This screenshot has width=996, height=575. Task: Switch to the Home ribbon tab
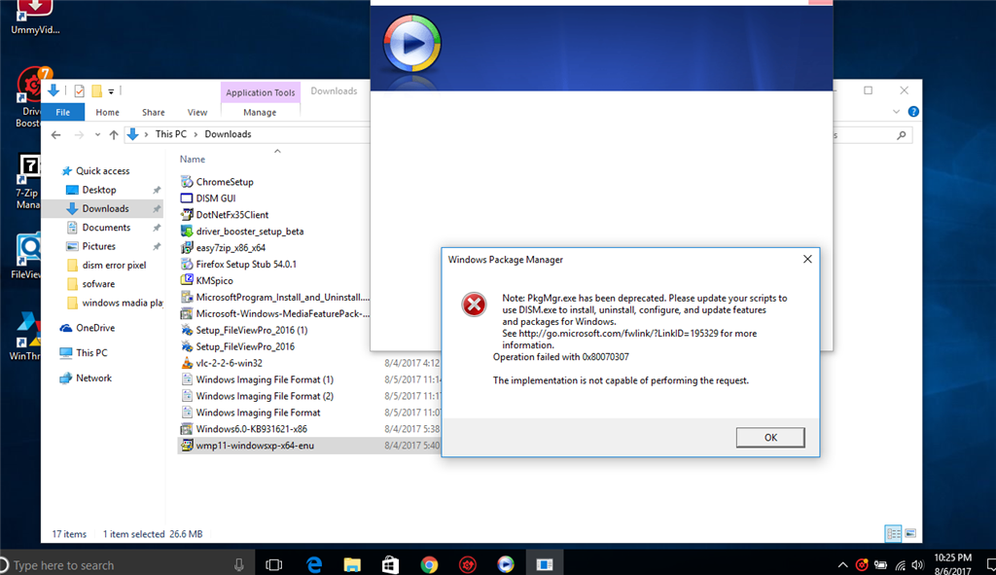click(x=107, y=113)
